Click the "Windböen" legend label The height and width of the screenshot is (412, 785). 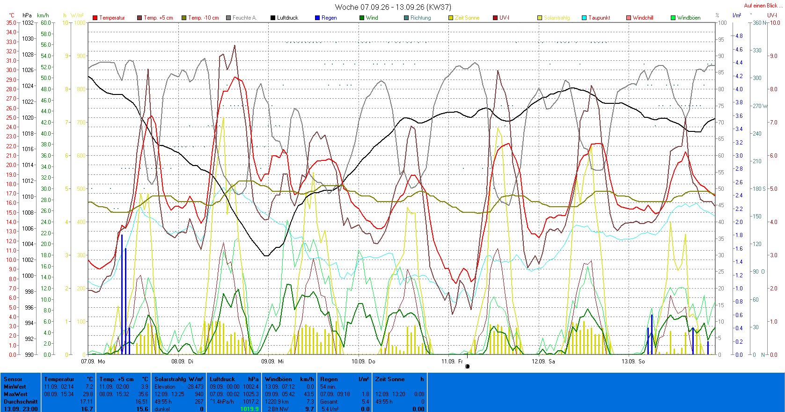coord(689,18)
